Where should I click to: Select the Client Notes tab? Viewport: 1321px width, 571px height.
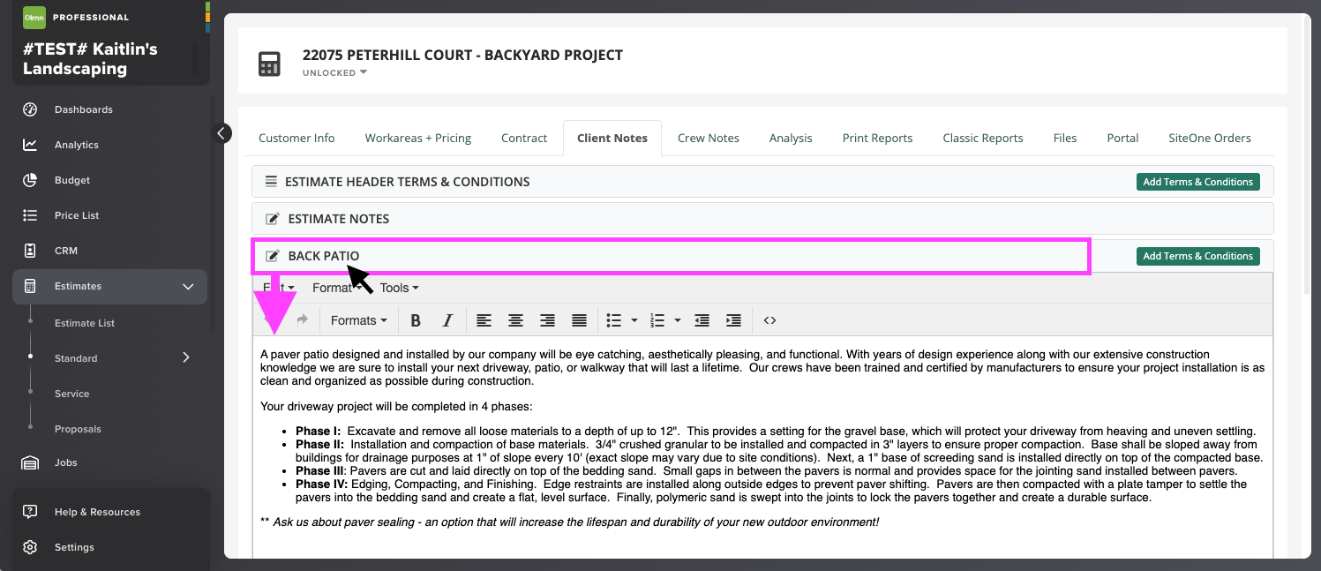pos(612,138)
